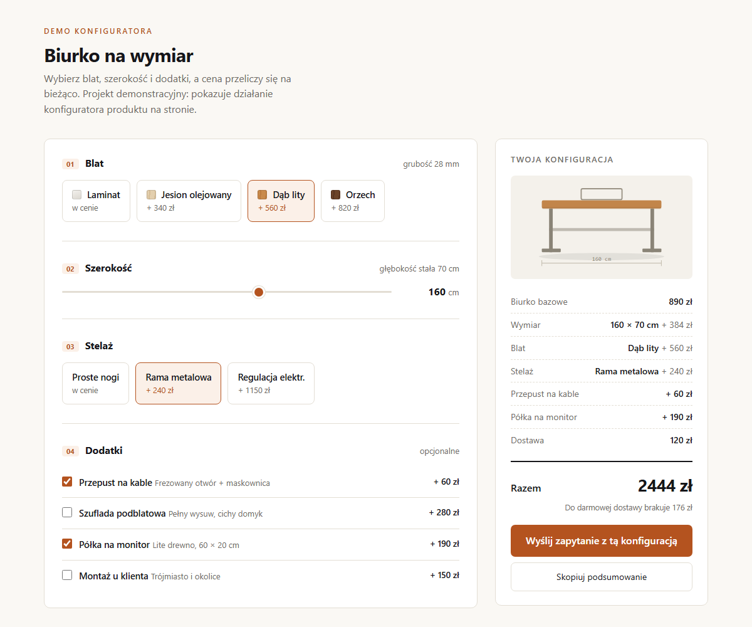This screenshot has width=752, height=627.
Task: Enable the Szuflada podblatowa checkbox
Action: [x=67, y=512]
